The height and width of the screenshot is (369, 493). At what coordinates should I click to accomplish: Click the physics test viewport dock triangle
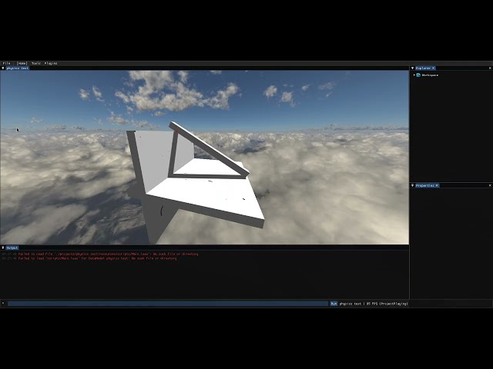3,68
